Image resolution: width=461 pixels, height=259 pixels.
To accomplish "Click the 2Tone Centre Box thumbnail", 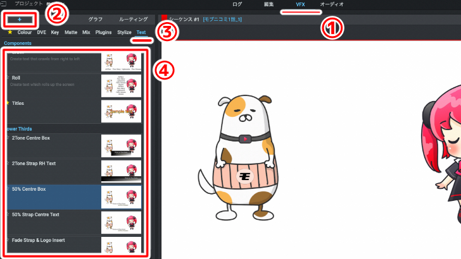I will pos(121,146).
